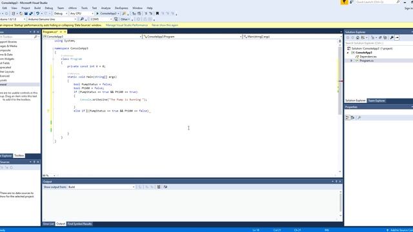The height and width of the screenshot is (232, 413).
Task: Click the Categorized icon in Properties panel
Action: [347, 117]
